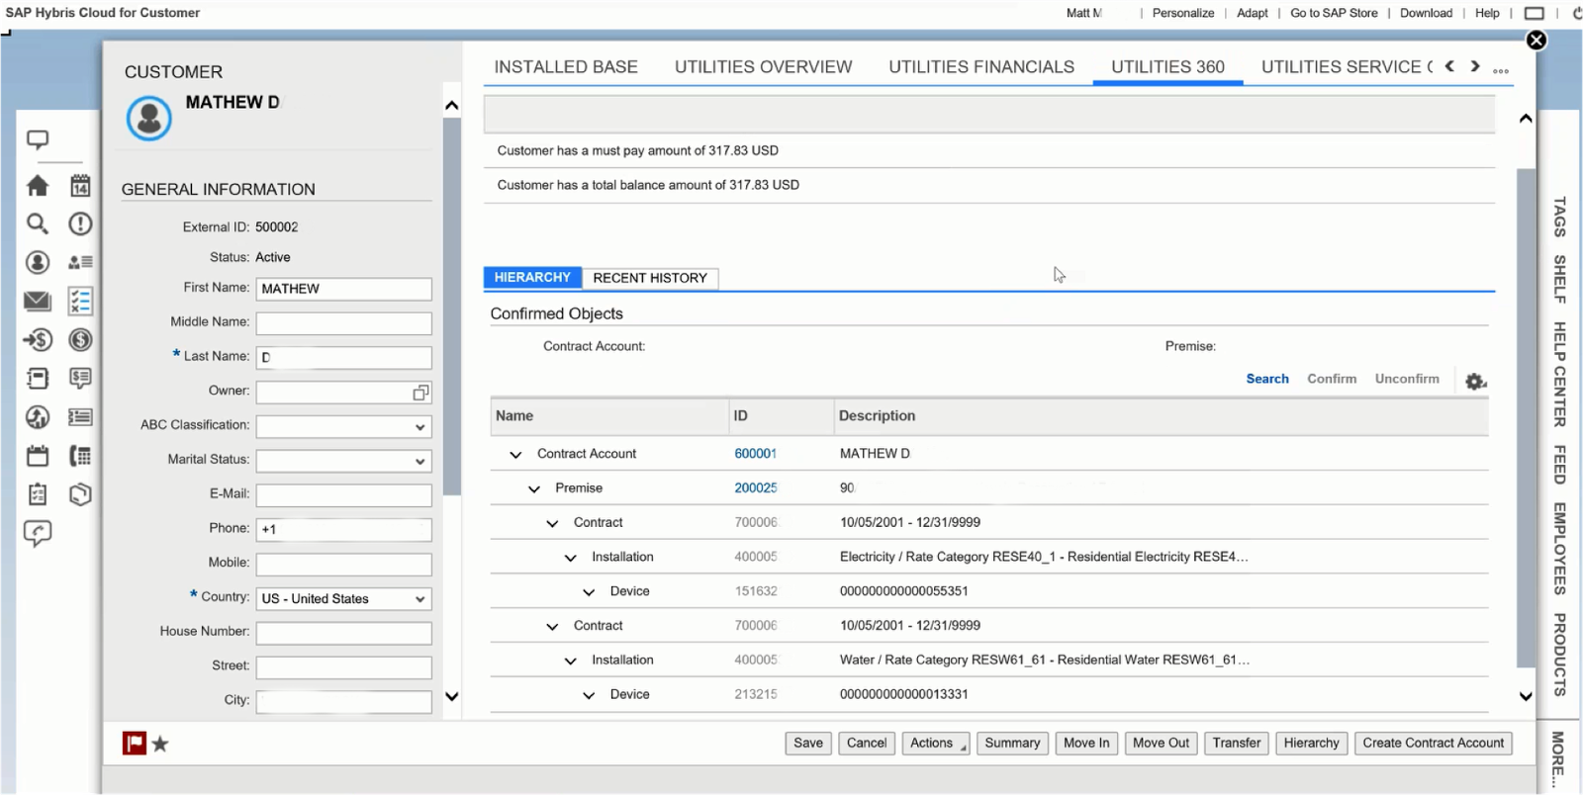Select the UTILITIES 360 tab
Viewport: 1583px width, 795px height.
(x=1167, y=67)
